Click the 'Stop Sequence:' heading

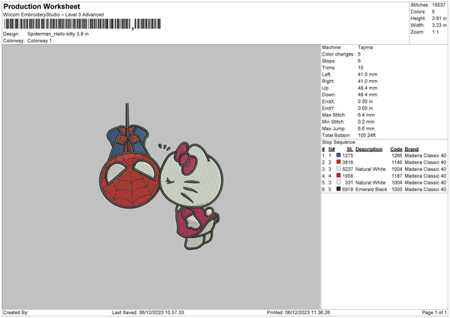coord(339,142)
